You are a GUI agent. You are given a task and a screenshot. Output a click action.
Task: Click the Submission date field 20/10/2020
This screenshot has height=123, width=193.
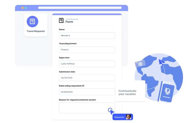tap(87, 78)
